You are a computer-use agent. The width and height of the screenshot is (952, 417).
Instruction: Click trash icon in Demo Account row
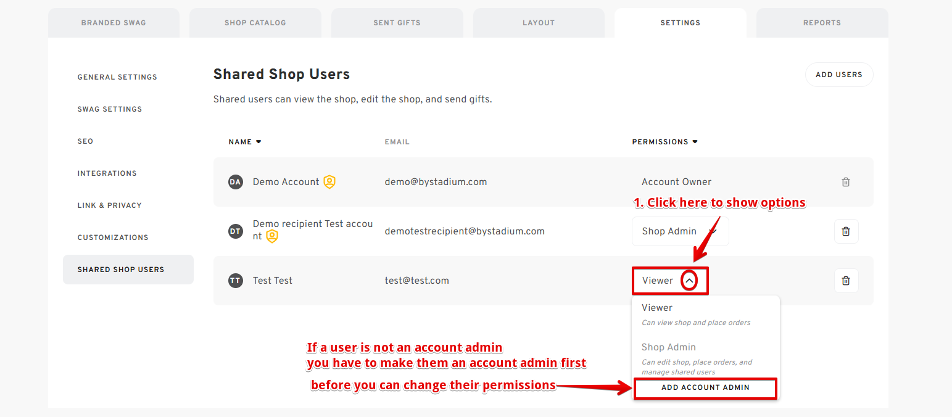pos(846,182)
